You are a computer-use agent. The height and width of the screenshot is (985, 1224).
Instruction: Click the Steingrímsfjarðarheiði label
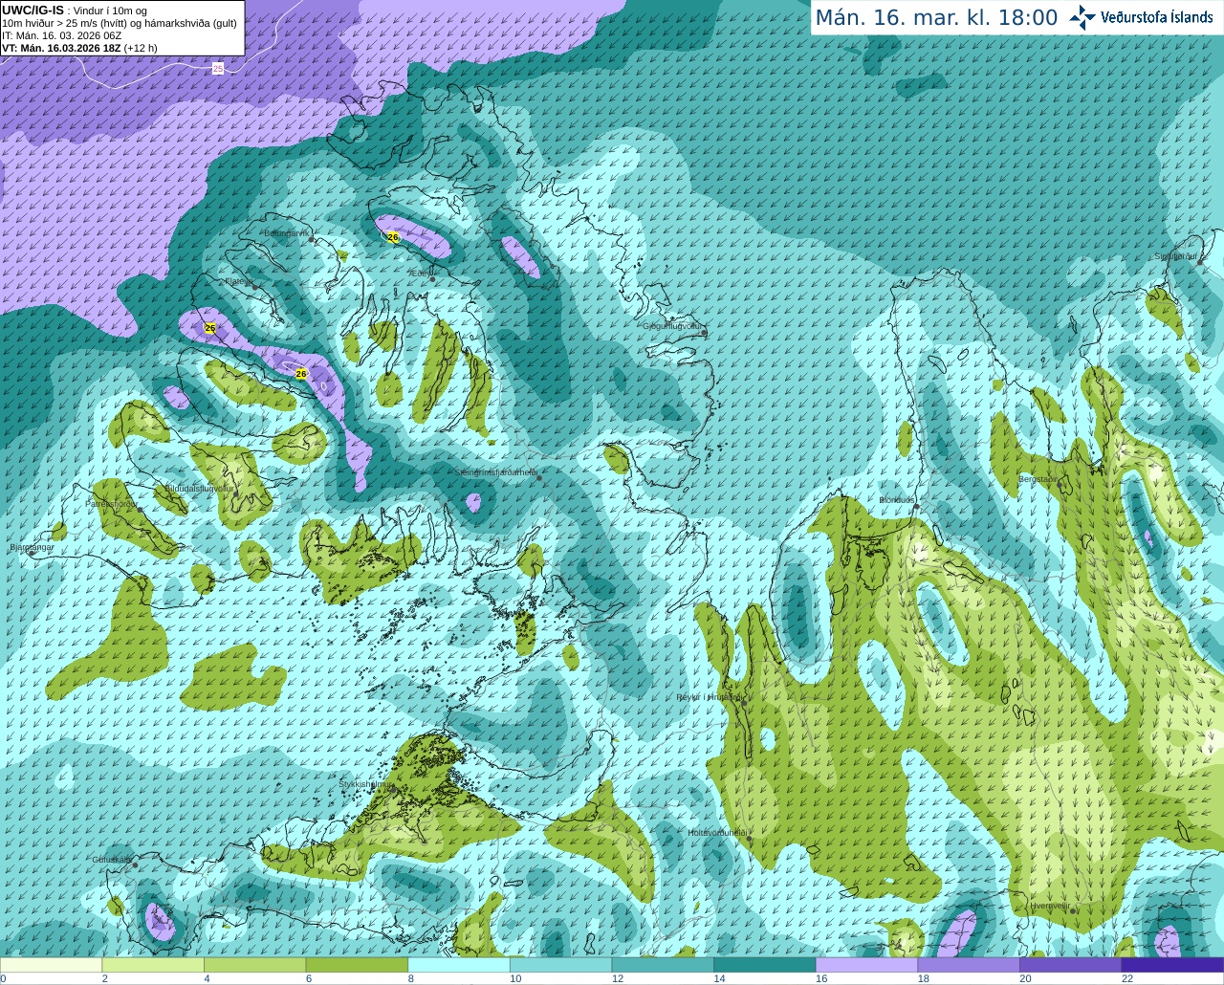(495, 472)
